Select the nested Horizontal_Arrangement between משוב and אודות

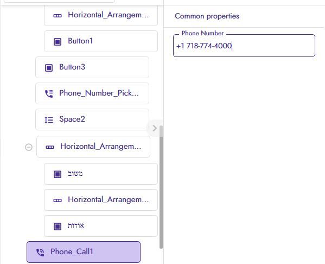coord(101,200)
